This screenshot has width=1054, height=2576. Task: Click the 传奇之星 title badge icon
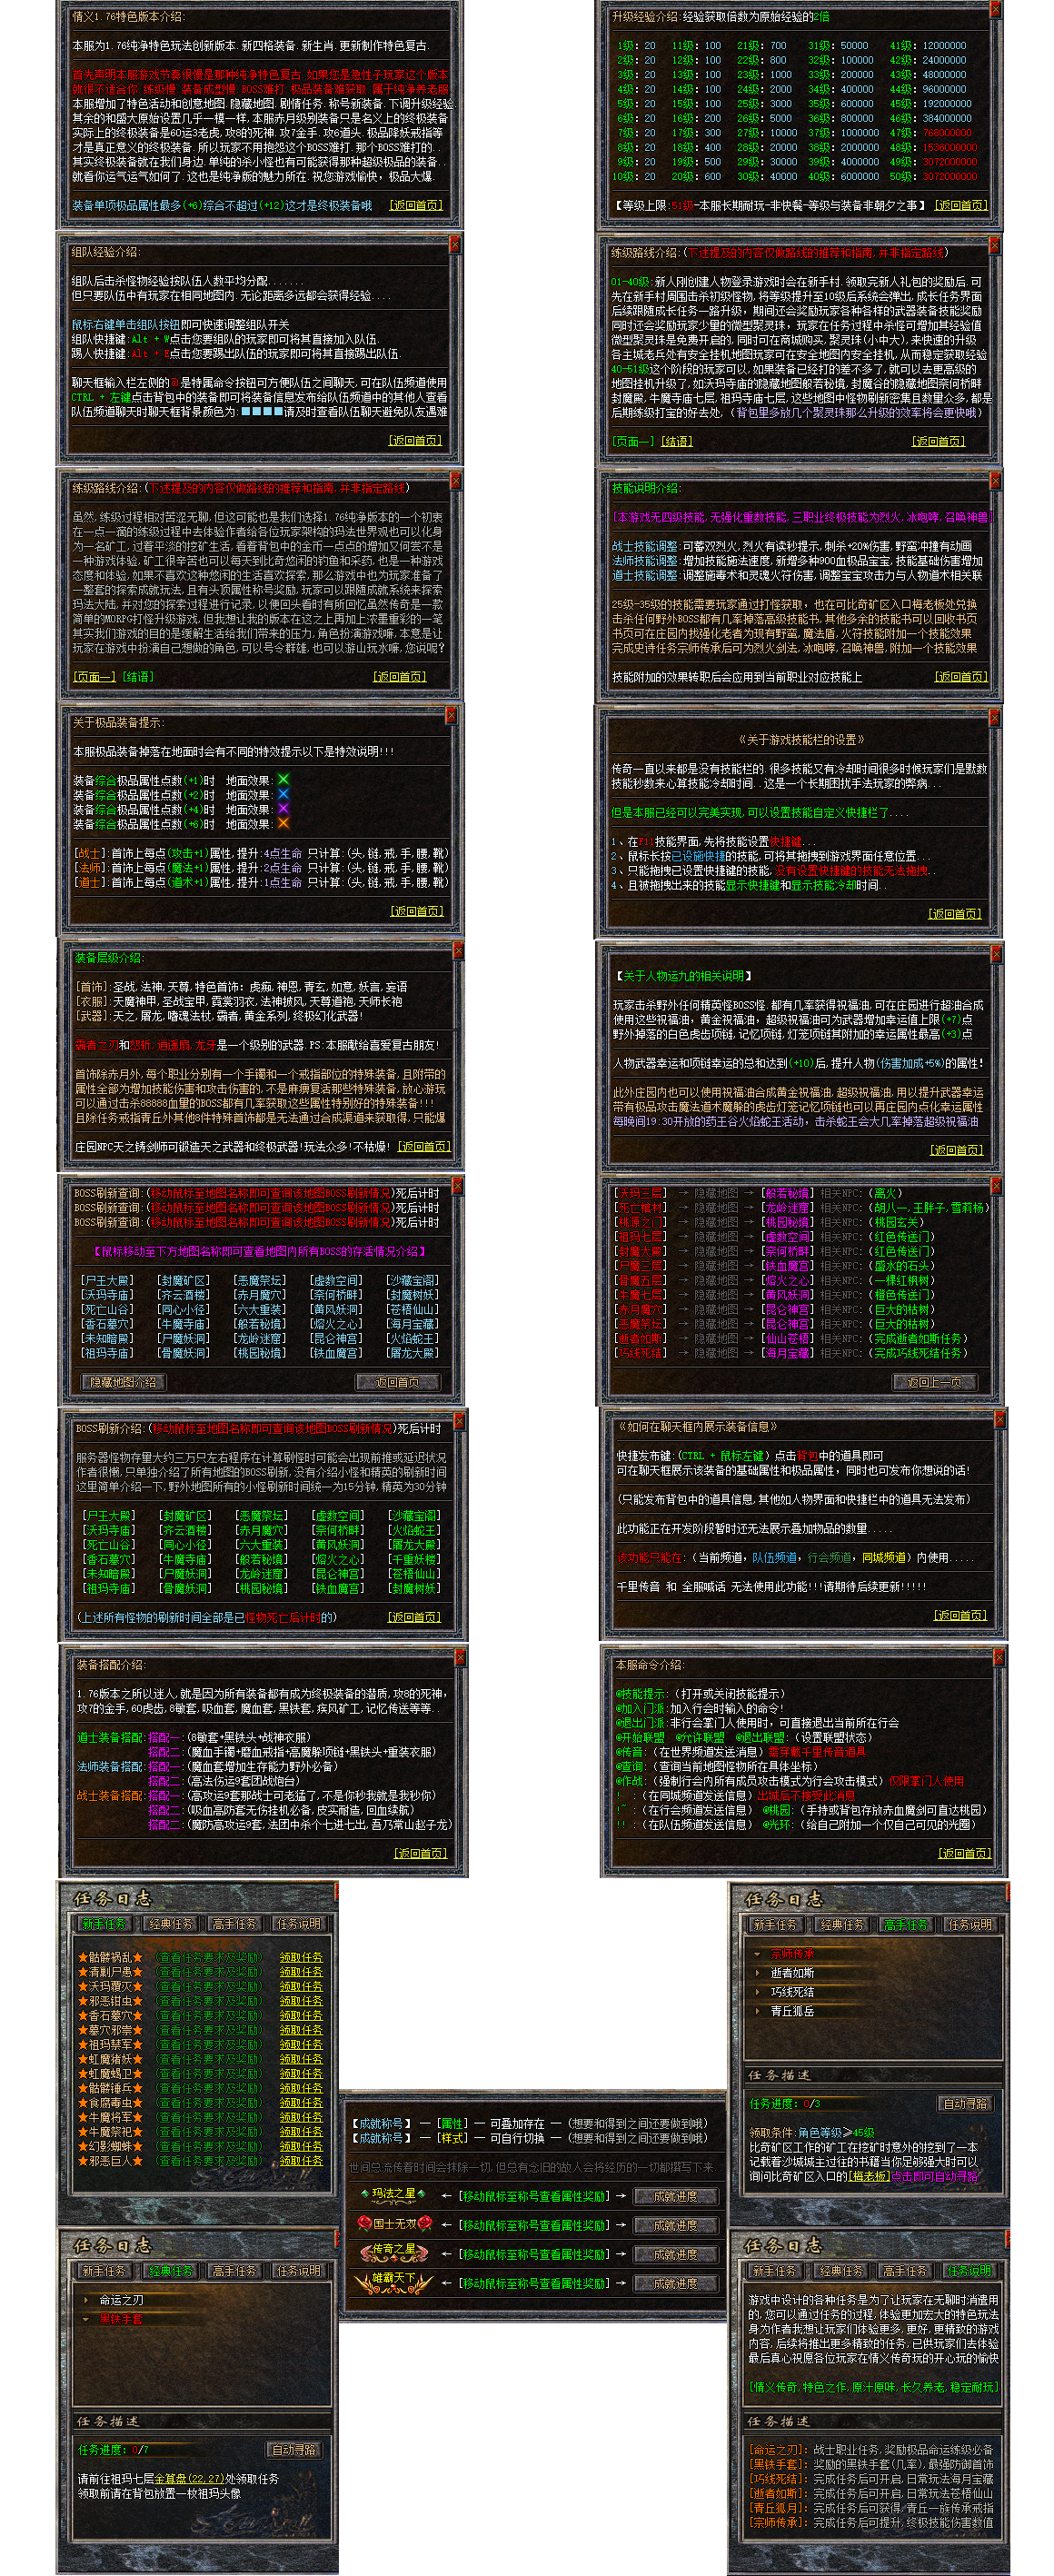[394, 2253]
